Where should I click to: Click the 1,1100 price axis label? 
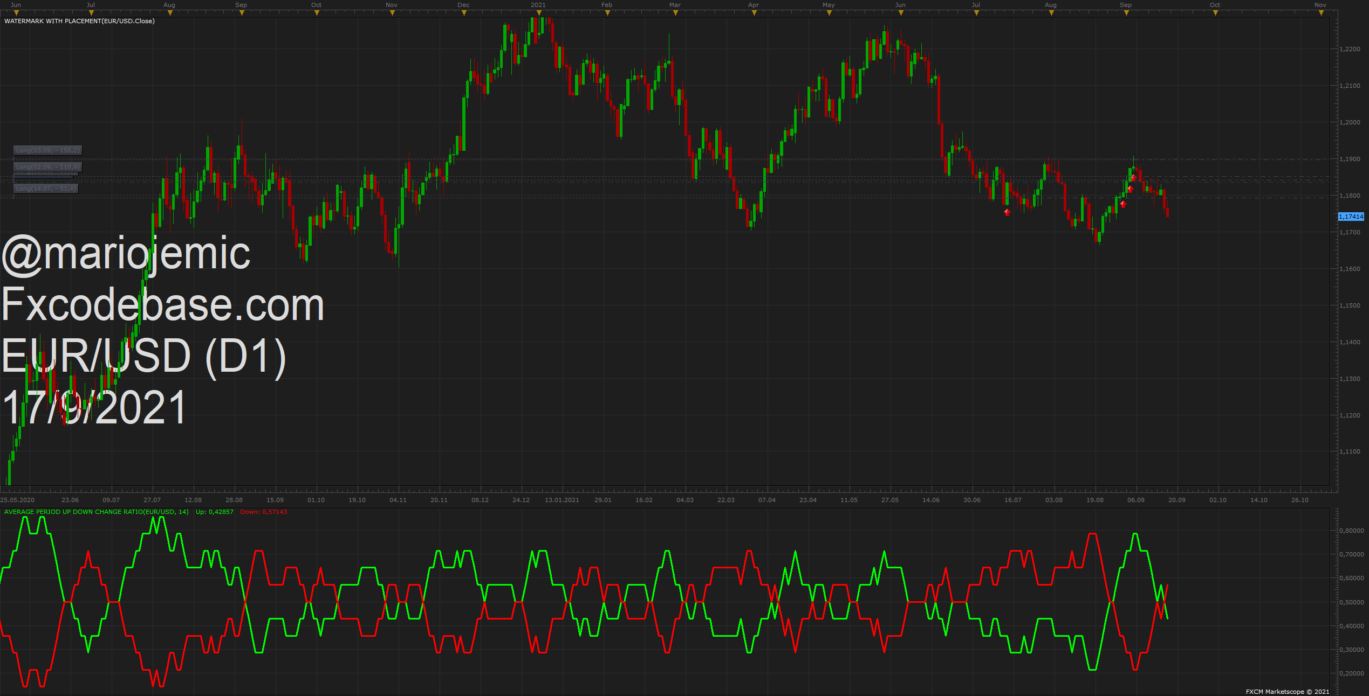(1350, 451)
